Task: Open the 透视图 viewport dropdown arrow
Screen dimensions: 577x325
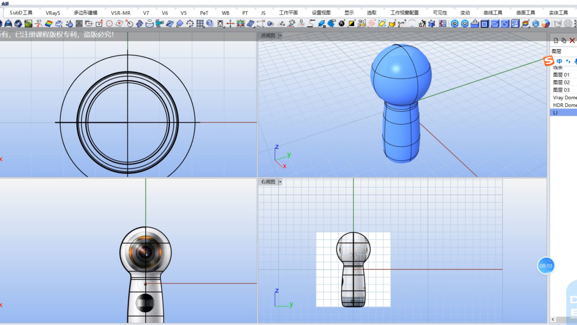Action: tap(280, 36)
